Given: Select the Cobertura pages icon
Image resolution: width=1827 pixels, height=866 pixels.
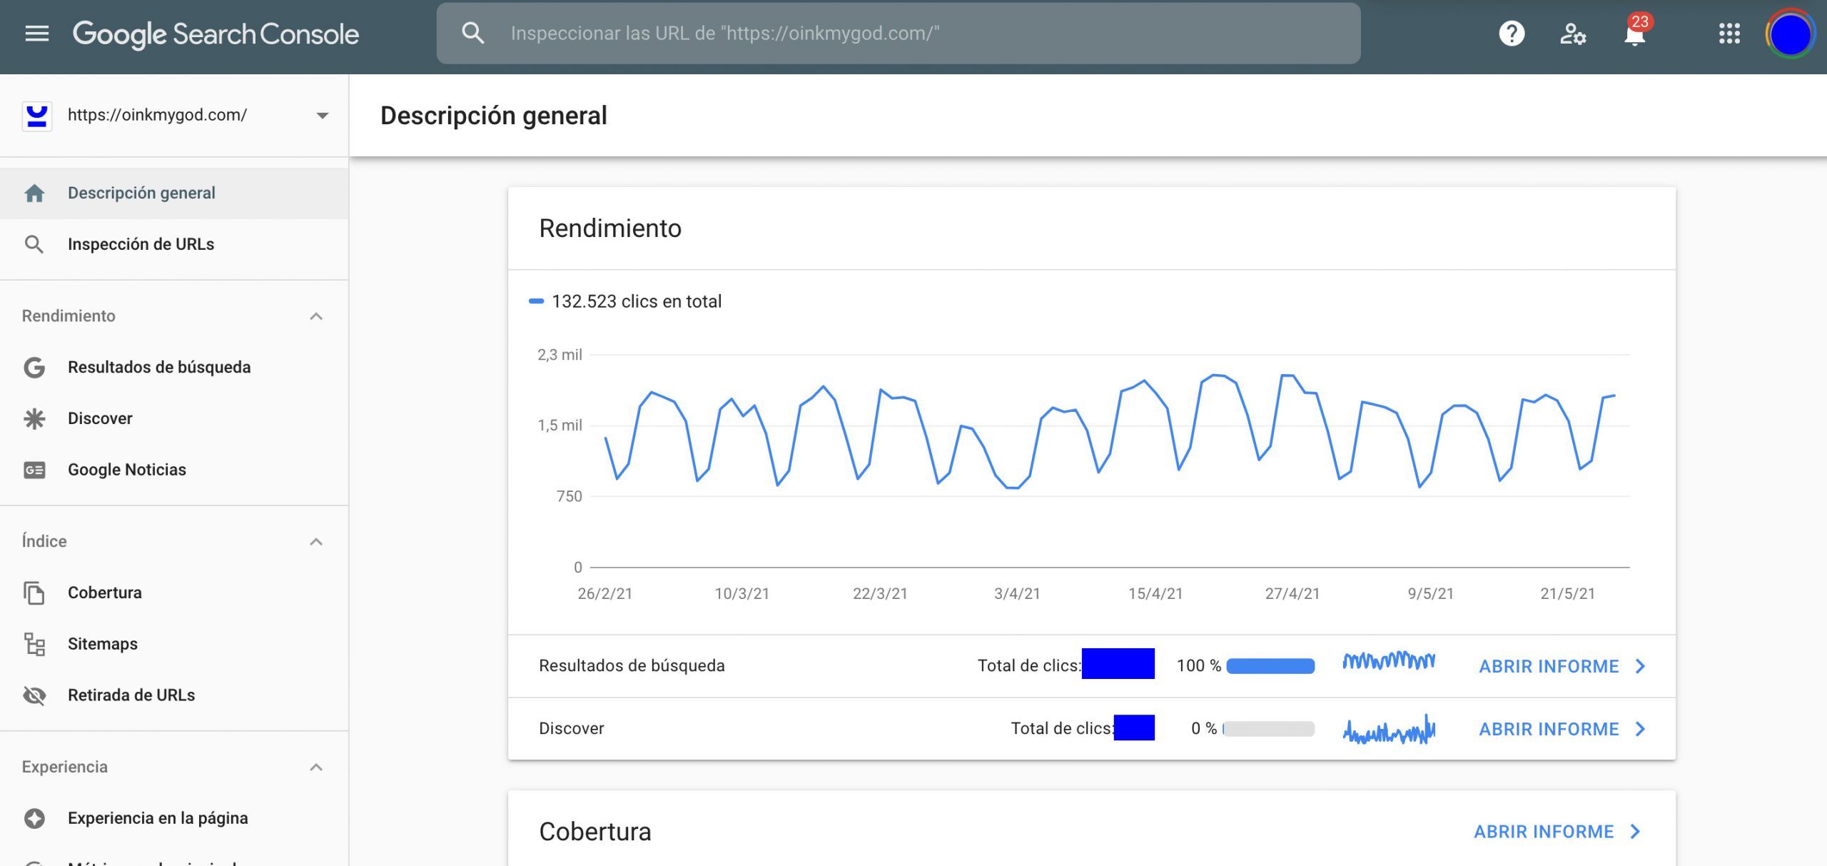Looking at the screenshot, I should (35, 592).
